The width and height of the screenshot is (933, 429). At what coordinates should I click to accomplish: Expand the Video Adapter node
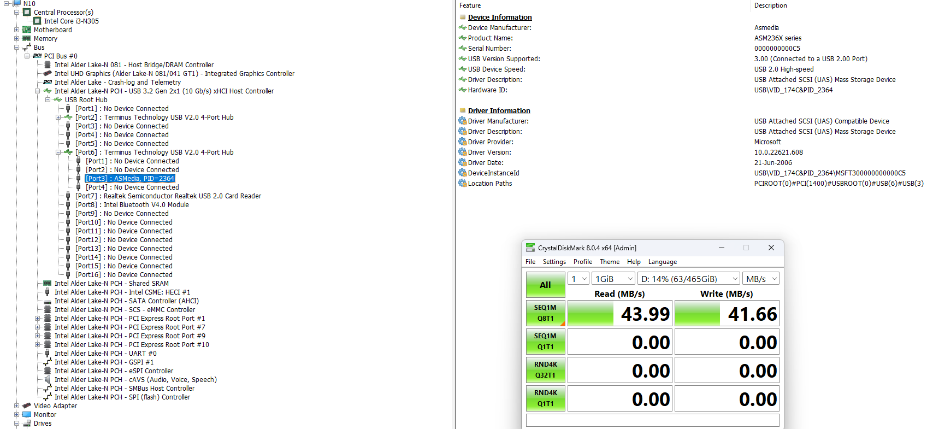16,406
